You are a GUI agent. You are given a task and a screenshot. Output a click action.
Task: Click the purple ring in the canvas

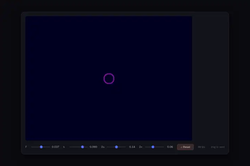pos(109,79)
